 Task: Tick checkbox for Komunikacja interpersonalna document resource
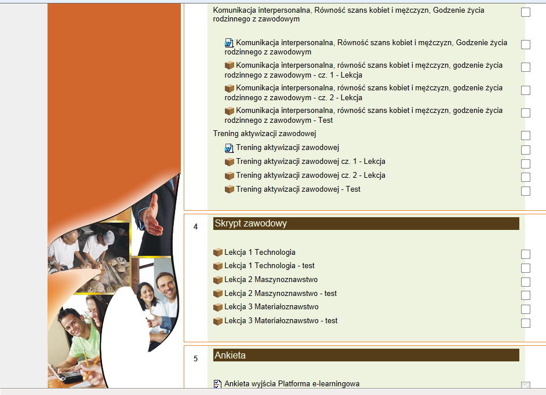(526, 45)
